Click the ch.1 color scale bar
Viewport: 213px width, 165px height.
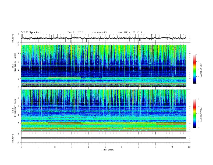195,69
